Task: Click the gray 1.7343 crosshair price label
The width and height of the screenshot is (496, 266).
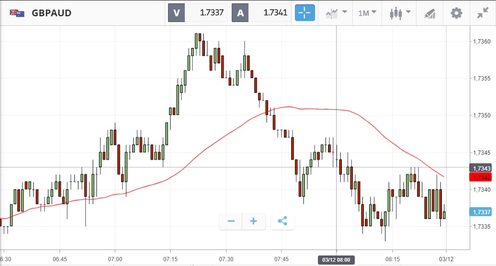Action: click(481, 168)
